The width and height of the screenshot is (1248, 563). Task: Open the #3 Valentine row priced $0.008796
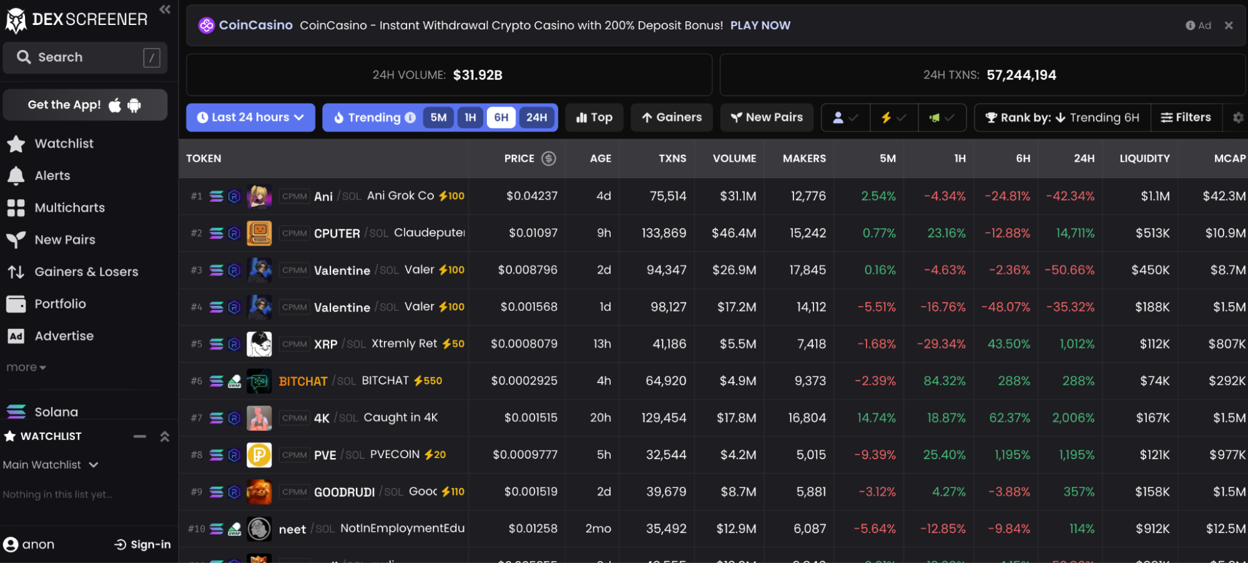(713, 270)
